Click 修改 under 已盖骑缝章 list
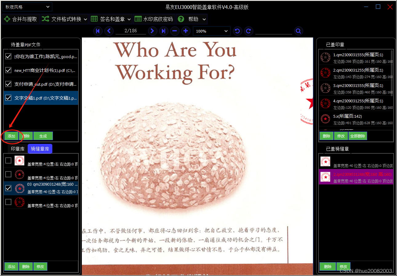This screenshot has width=397, height=276. coord(343,266)
